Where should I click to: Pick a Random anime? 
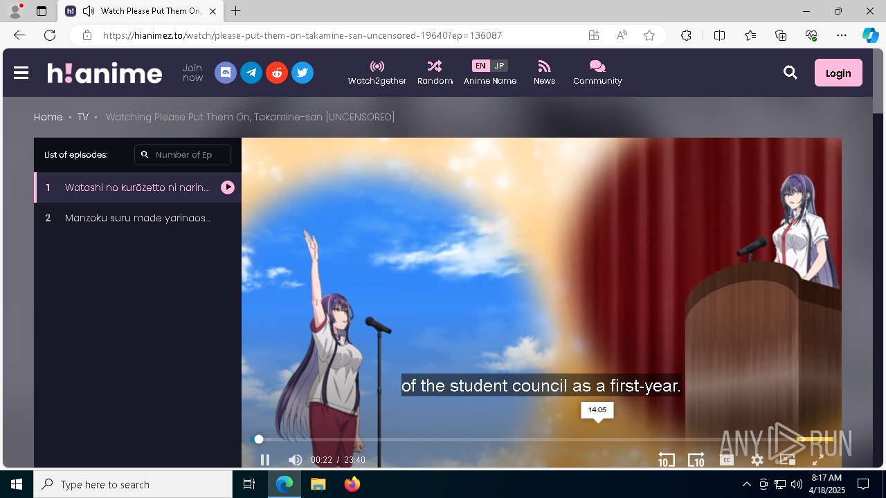(435, 73)
